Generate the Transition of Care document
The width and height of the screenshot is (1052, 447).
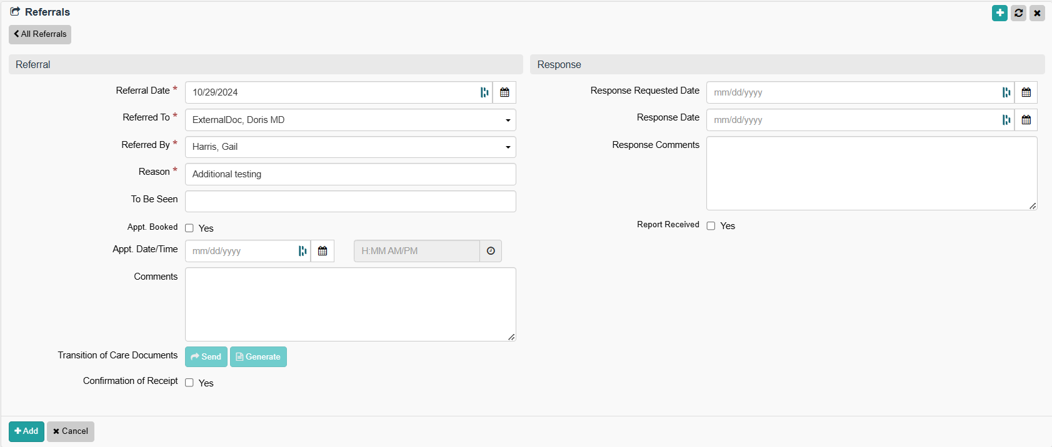pyautogui.click(x=258, y=357)
